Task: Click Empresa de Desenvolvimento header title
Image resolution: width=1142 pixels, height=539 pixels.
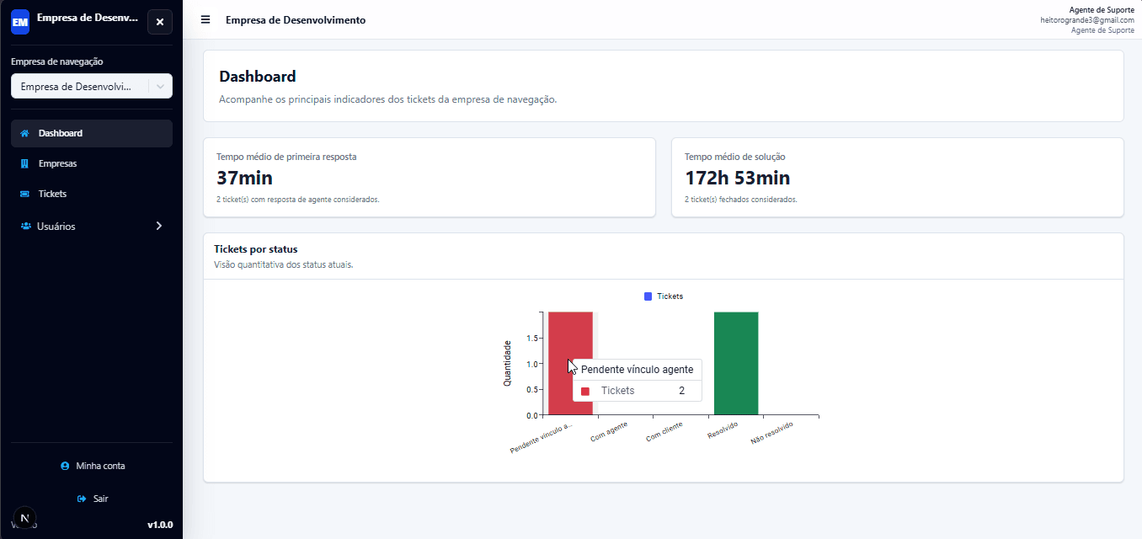Action: tap(296, 19)
